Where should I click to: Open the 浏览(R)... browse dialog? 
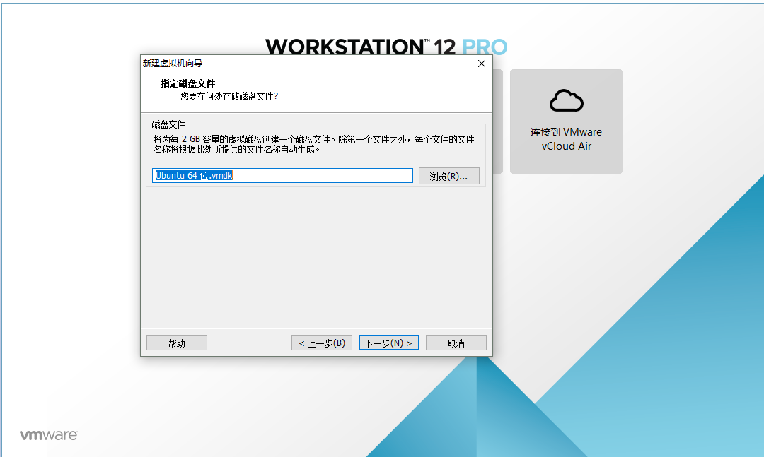(448, 176)
